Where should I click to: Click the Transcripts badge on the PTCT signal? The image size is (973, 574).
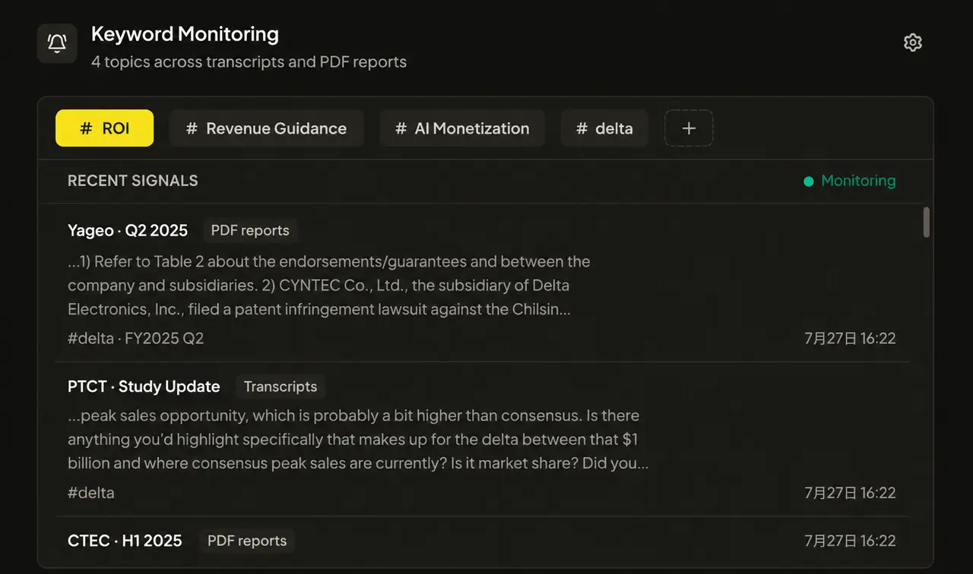tap(280, 386)
